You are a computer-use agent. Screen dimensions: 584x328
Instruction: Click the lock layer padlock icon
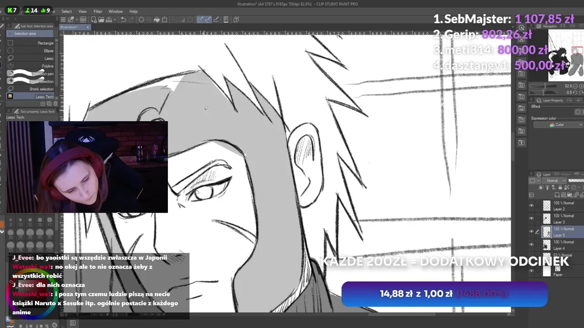560,188
